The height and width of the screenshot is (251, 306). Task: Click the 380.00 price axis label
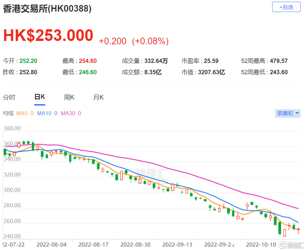click(12, 128)
